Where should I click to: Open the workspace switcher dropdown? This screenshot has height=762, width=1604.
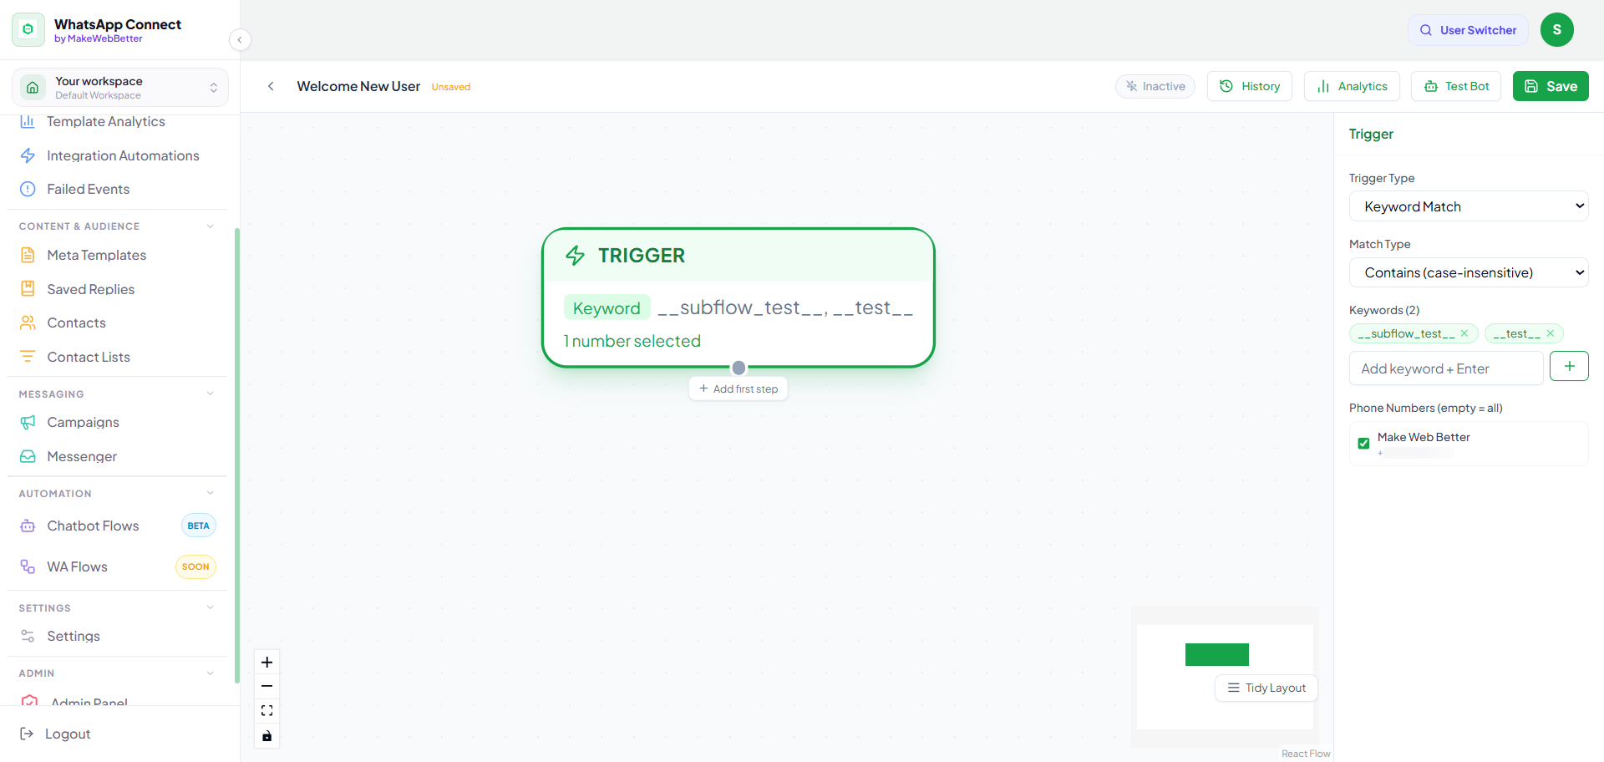click(120, 88)
